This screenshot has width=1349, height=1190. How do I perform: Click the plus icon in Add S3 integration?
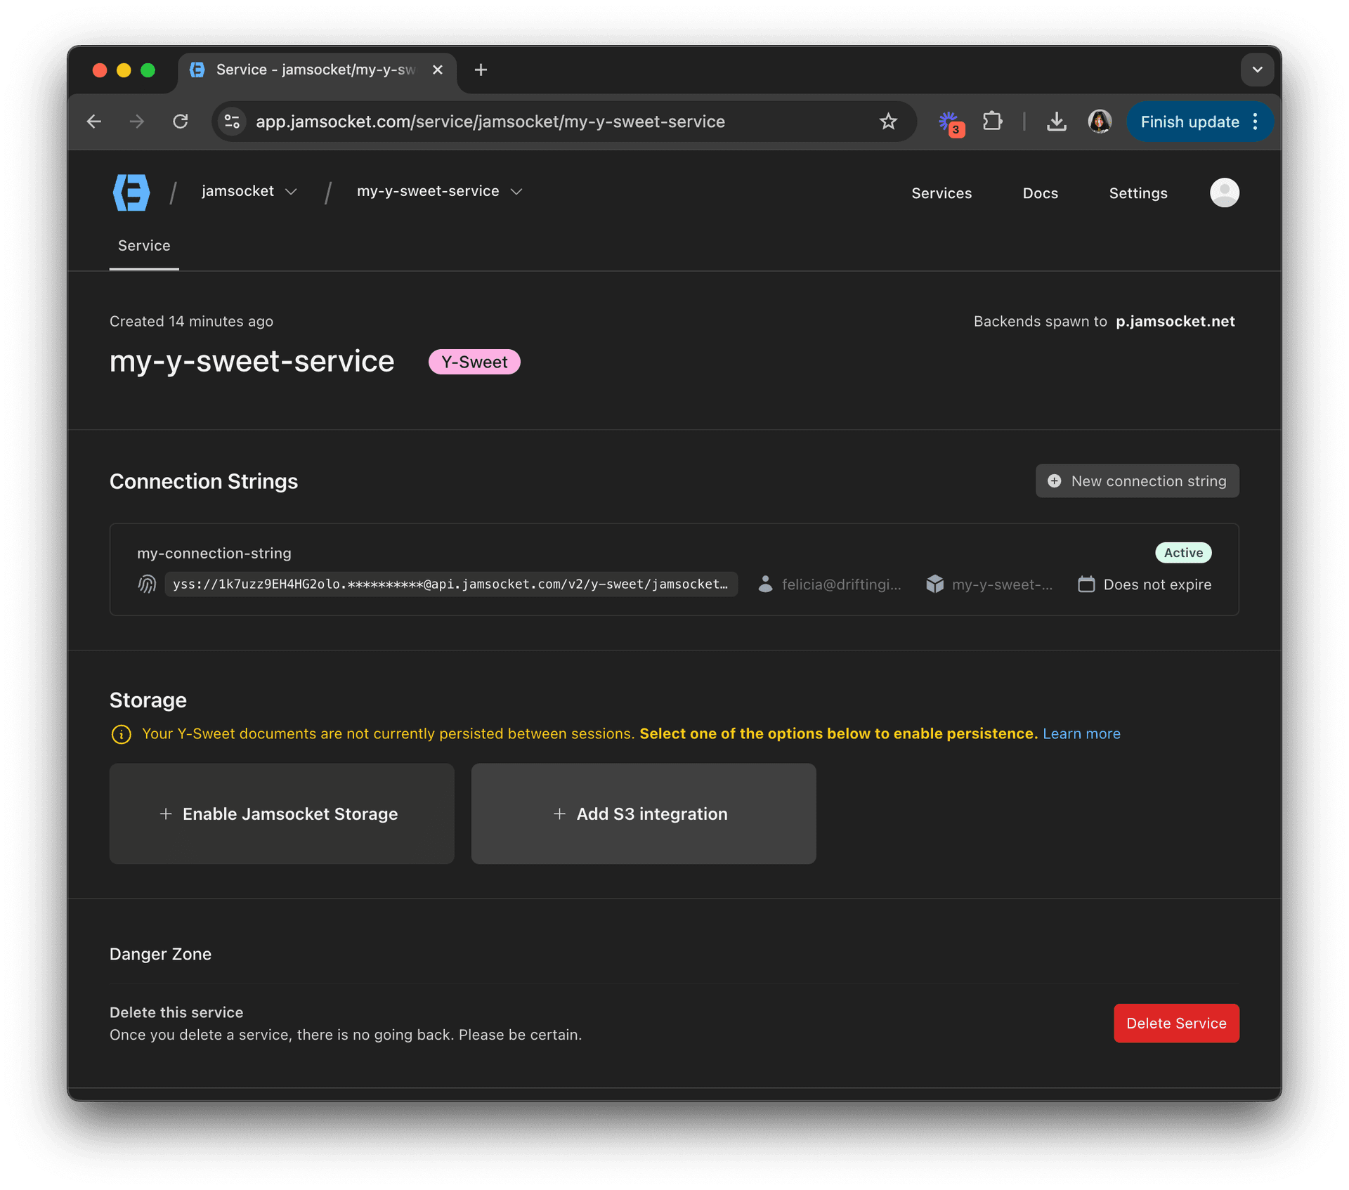click(x=559, y=813)
